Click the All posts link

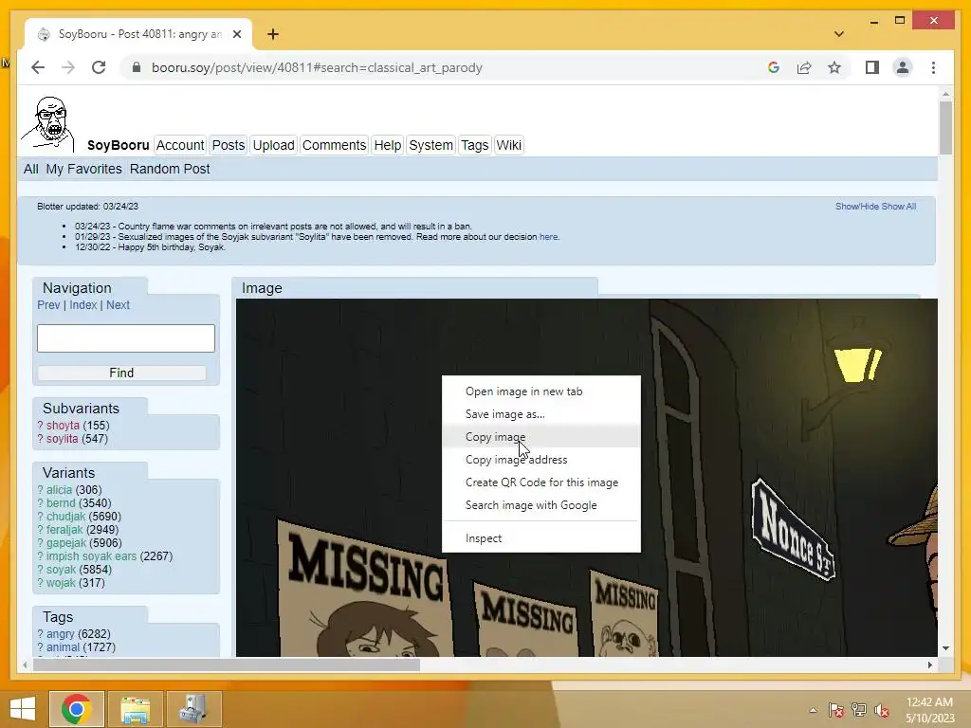coord(31,169)
